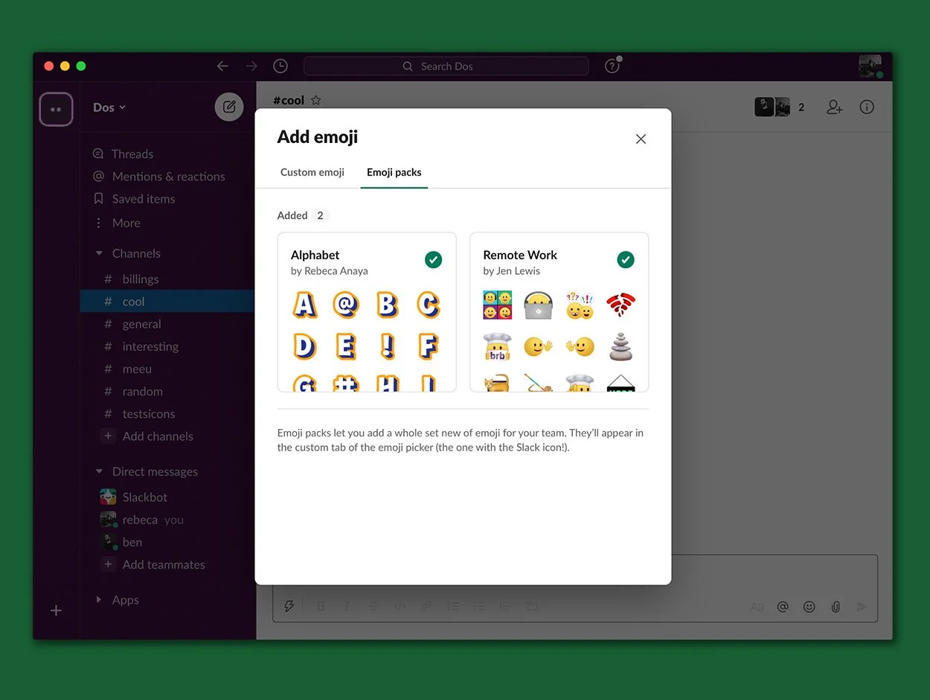Click the four-faces video call emoji
Screen dimensions: 930x700
click(497, 305)
